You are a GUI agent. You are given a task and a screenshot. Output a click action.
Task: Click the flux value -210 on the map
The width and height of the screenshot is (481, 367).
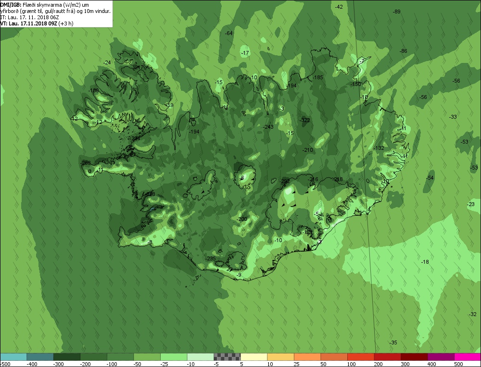coord(307,150)
